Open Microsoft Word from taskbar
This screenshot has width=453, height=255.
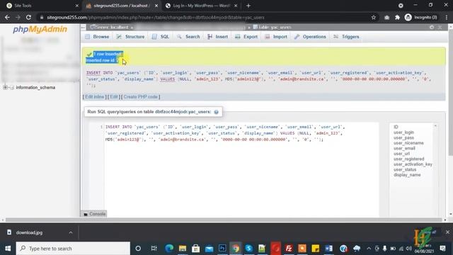click(x=328, y=249)
